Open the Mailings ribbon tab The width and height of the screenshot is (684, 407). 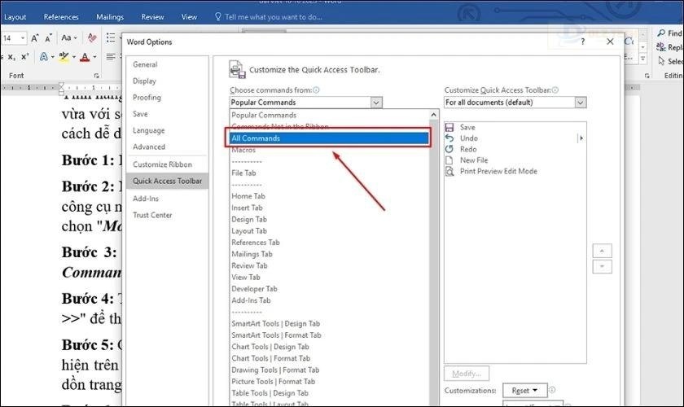pos(110,16)
